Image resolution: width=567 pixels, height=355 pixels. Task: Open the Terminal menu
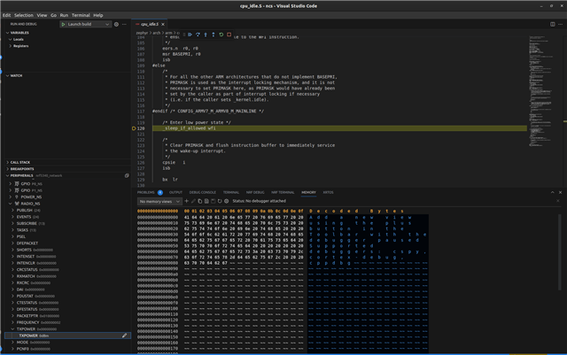coord(81,15)
